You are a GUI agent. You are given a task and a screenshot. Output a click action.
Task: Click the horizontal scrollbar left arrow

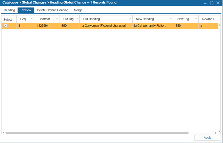pos(3,133)
